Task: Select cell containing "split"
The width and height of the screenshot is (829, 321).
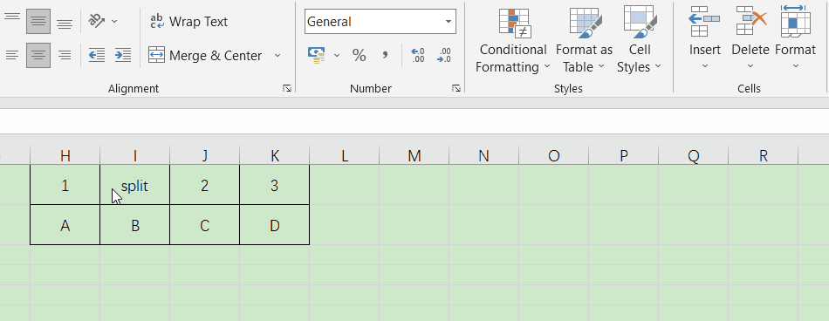Action: click(x=134, y=185)
